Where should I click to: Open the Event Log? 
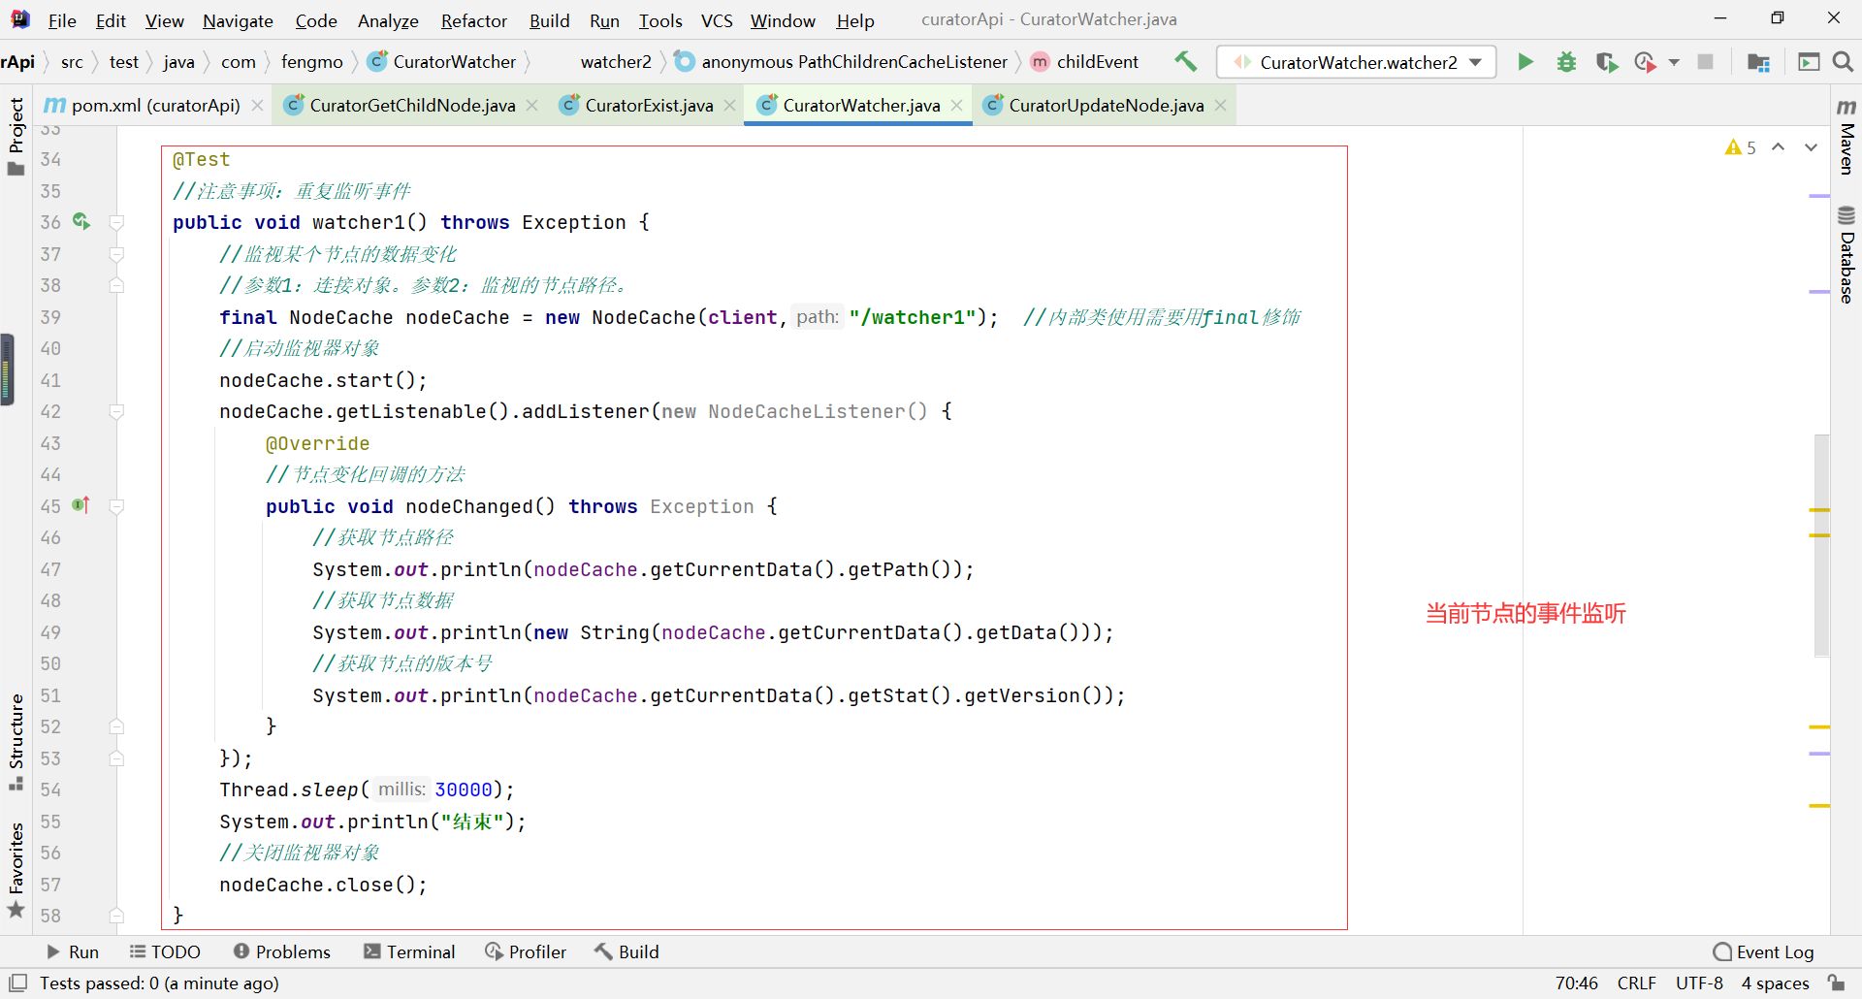(1764, 951)
